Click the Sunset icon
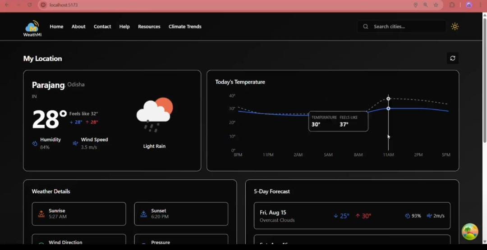This screenshot has height=250, width=487. (143, 214)
